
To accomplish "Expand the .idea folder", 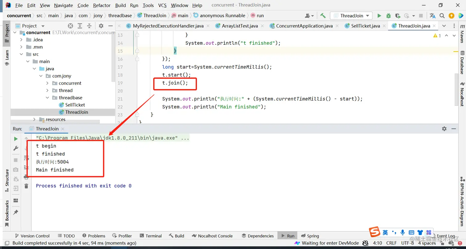I will click(21, 39).
